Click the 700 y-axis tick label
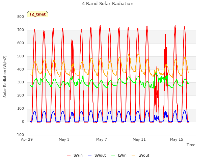 tap(21, 30)
